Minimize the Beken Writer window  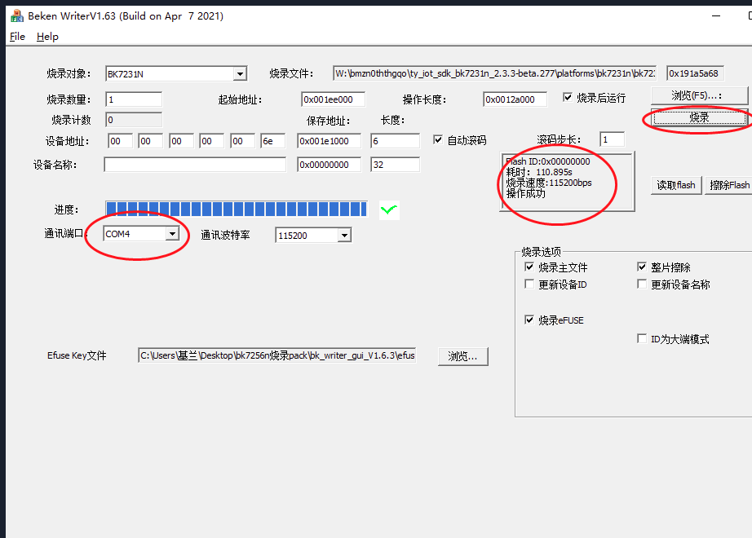(716, 15)
